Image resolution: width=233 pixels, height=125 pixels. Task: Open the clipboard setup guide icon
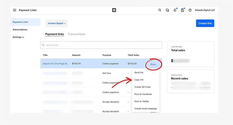tap(183, 10)
